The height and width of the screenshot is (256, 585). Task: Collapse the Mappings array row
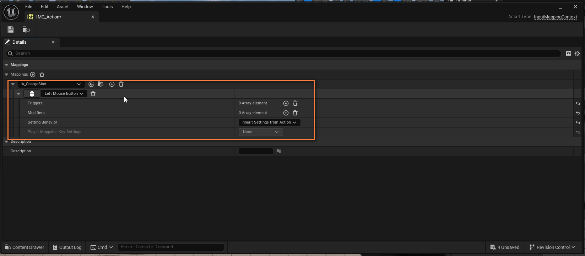[6, 75]
